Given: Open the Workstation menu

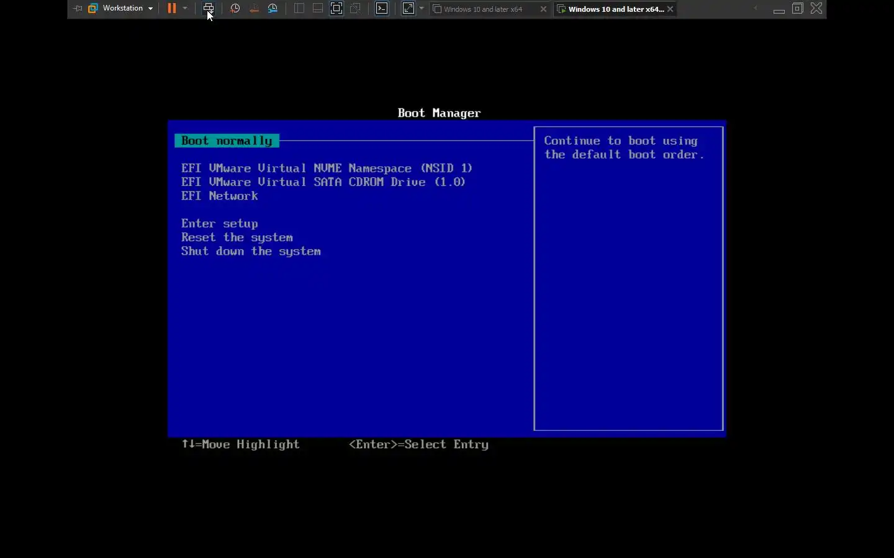Looking at the screenshot, I should tap(121, 9).
